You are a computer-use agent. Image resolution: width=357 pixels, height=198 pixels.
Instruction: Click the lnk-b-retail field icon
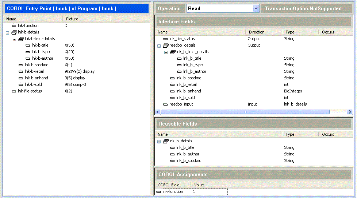click(21, 72)
